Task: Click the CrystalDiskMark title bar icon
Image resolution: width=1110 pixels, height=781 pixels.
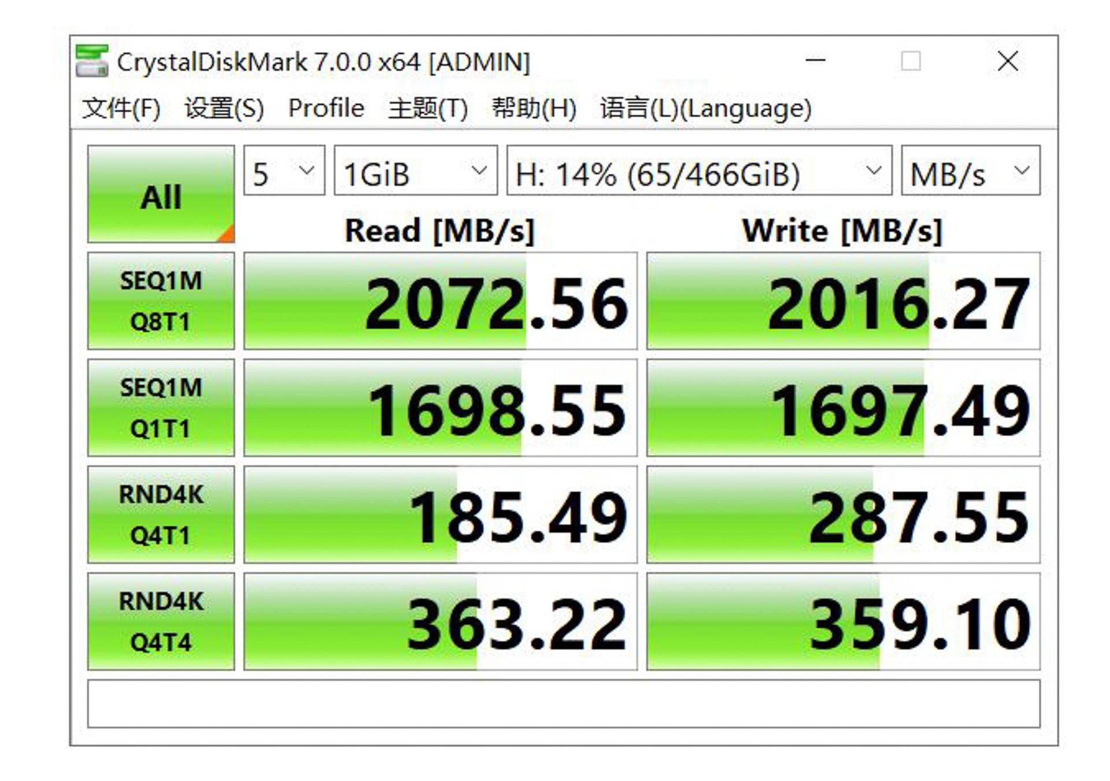Action: pos(94,60)
